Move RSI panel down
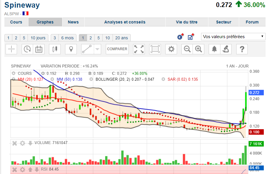This screenshot has height=174, width=272. pos(37,170)
